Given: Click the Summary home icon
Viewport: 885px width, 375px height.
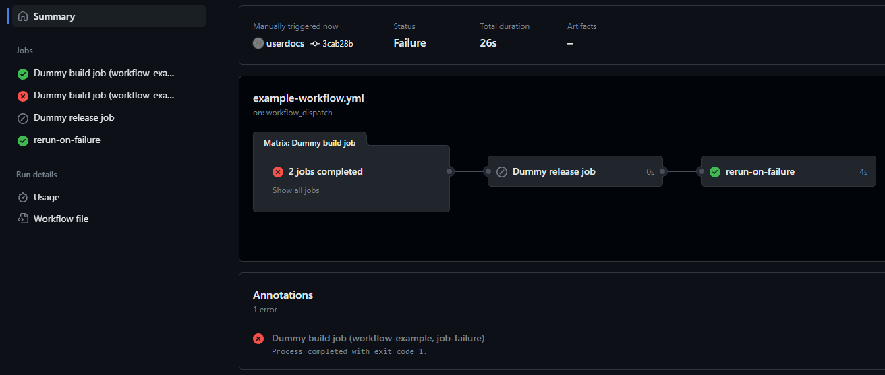Looking at the screenshot, I should tap(23, 16).
